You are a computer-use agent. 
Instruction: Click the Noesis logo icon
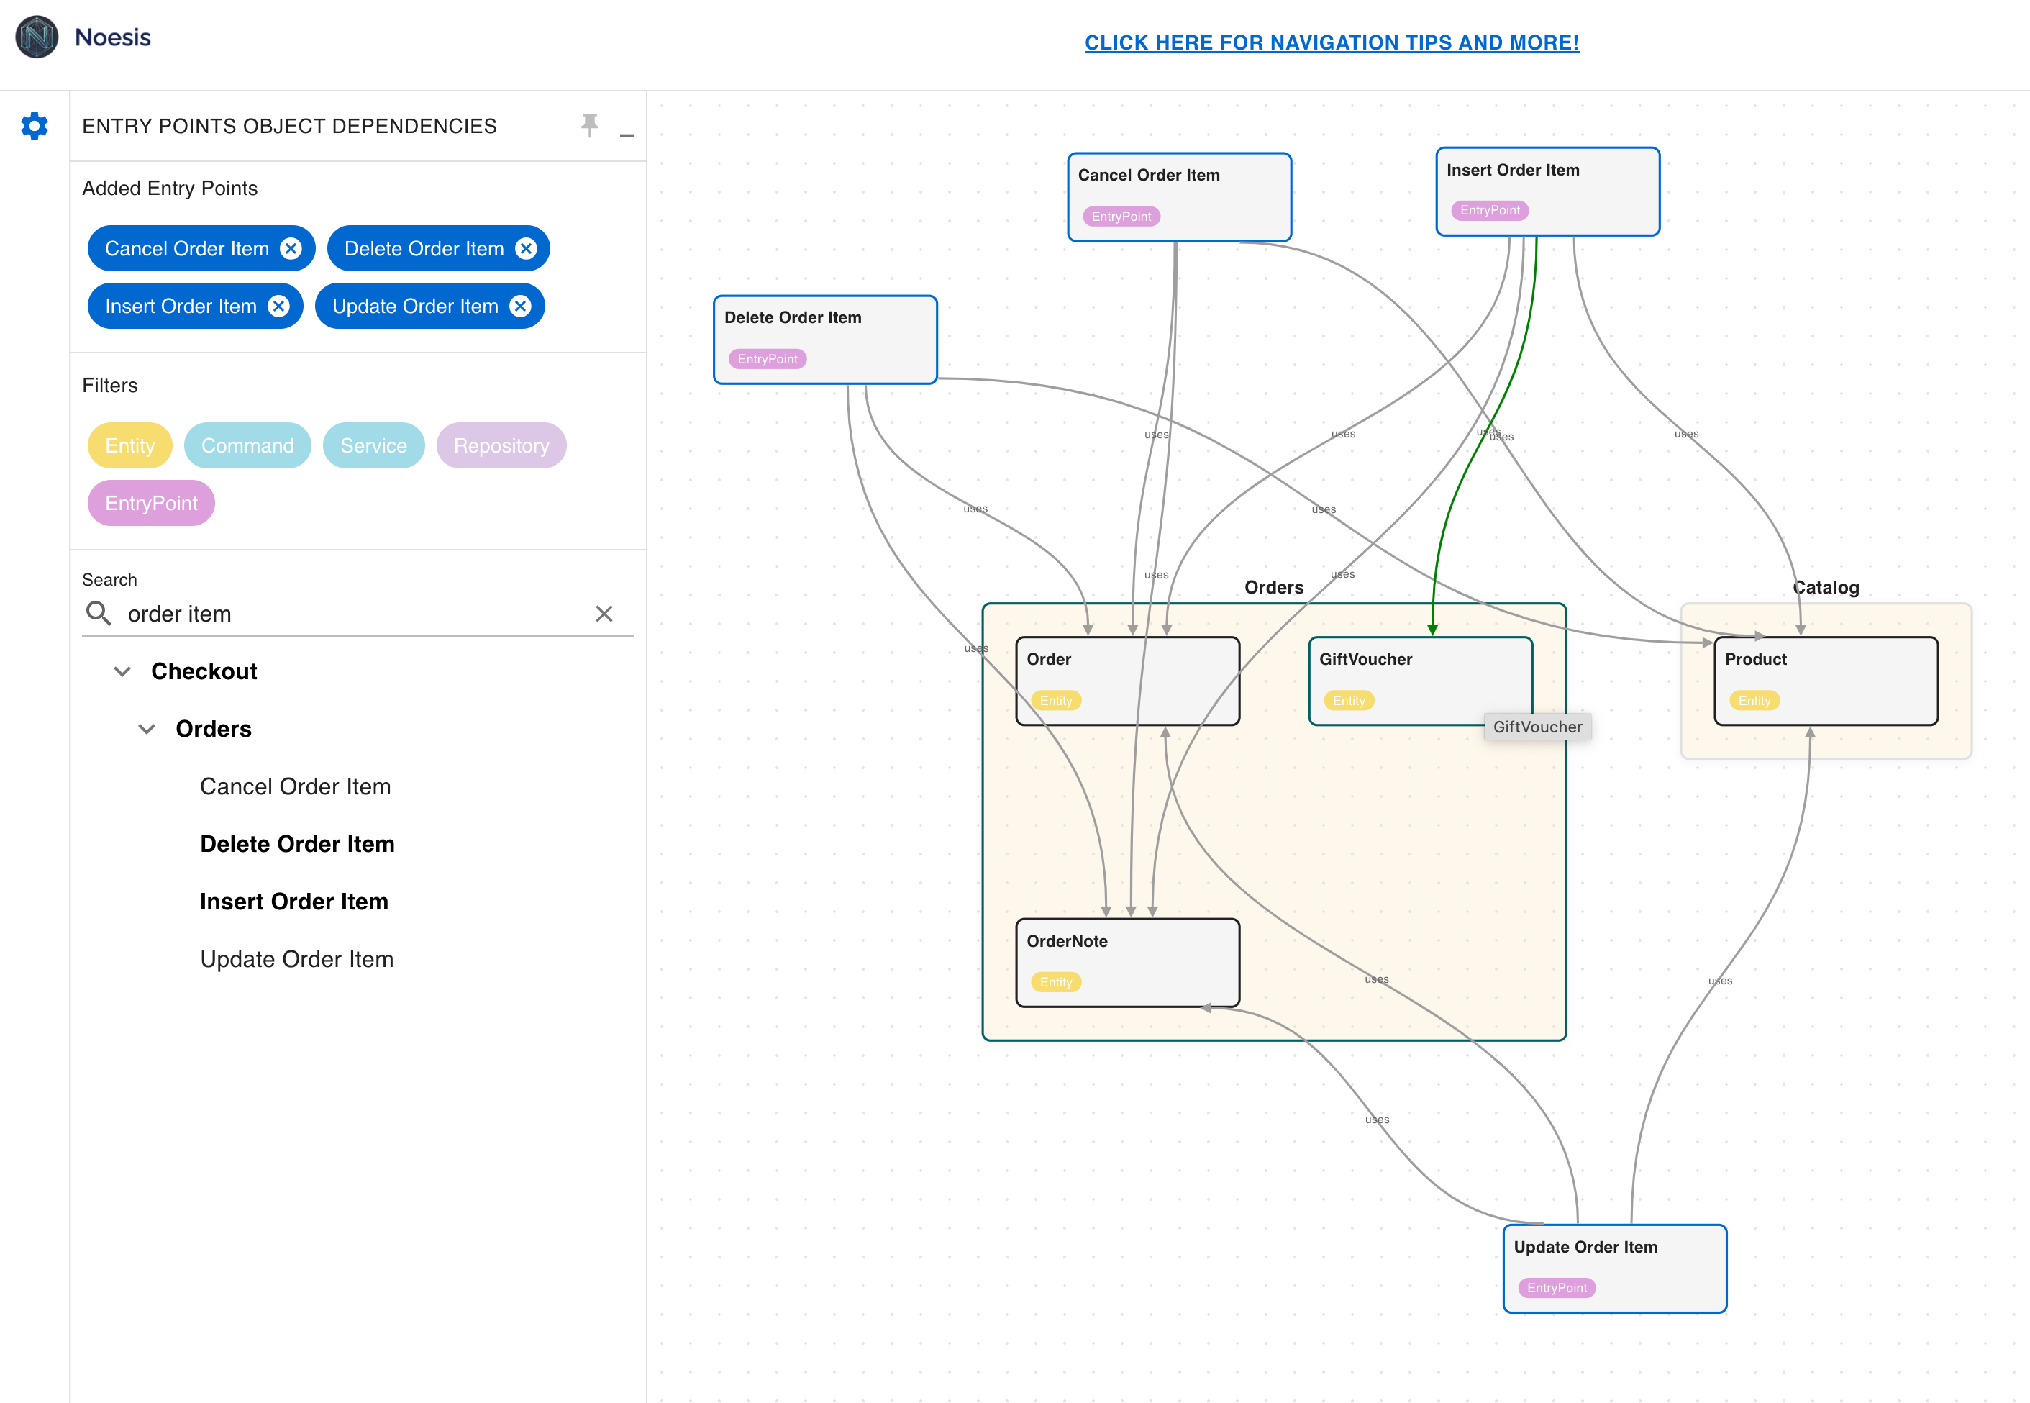[37, 37]
